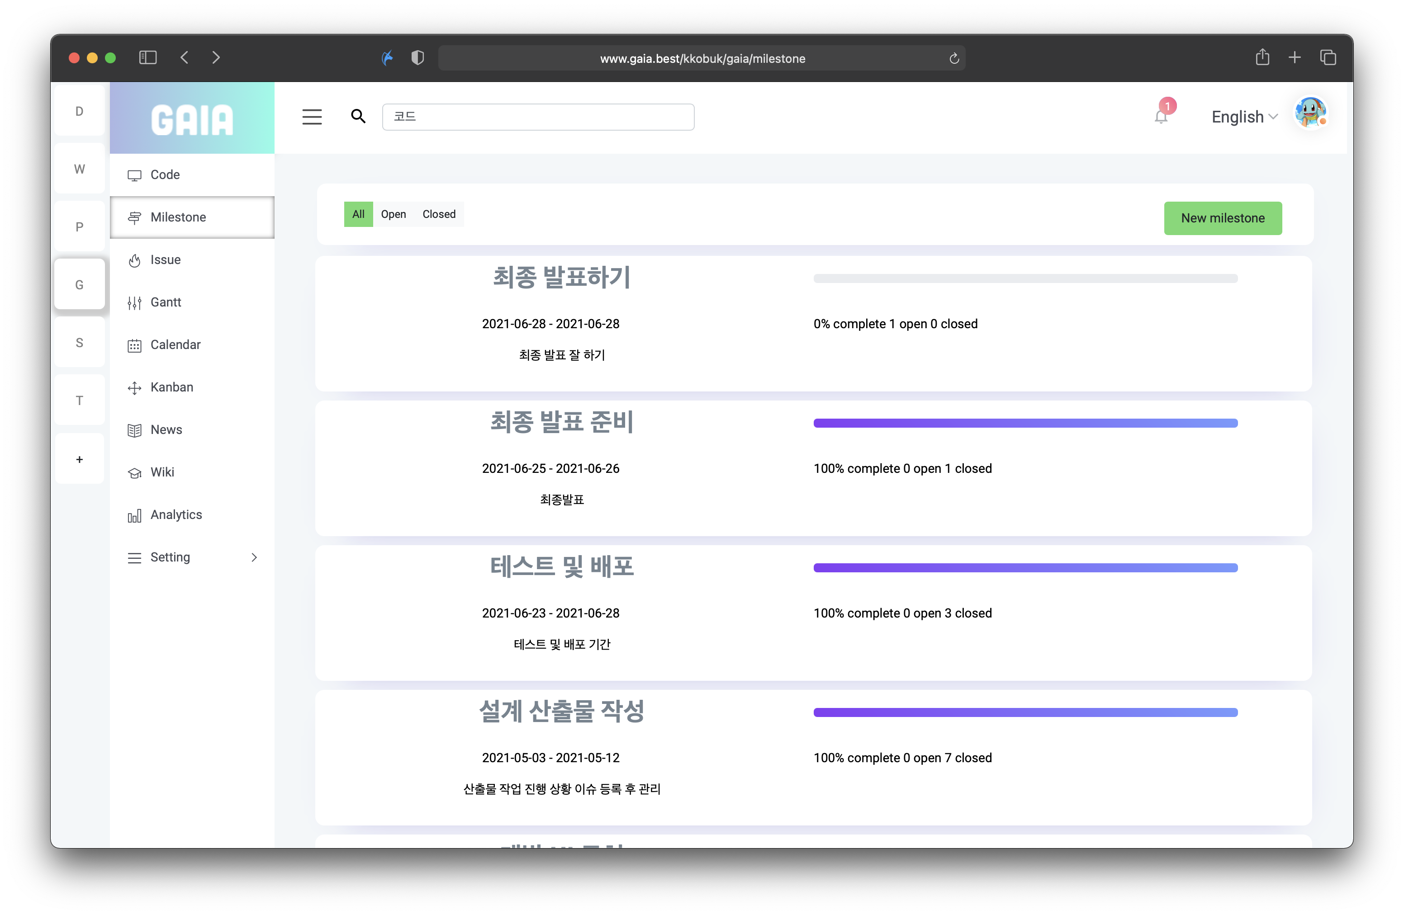
Task: Open the notifications bell
Action: (1160, 117)
